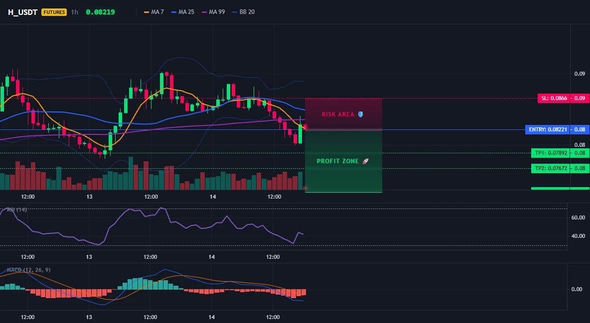Toggle the MA 25 legend entry

click(182, 12)
